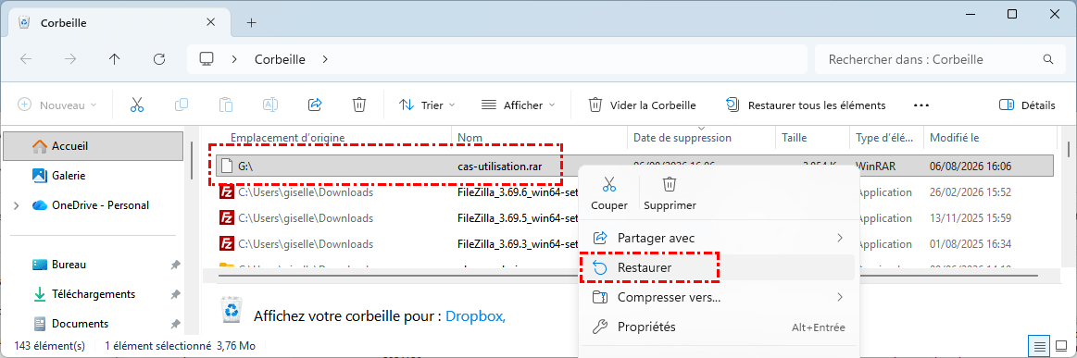Click the search magnifier icon
1077x358 pixels.
pos(1047,59)
